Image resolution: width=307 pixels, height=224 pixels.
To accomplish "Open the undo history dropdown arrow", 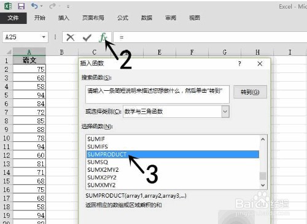I will coord(42,6).
